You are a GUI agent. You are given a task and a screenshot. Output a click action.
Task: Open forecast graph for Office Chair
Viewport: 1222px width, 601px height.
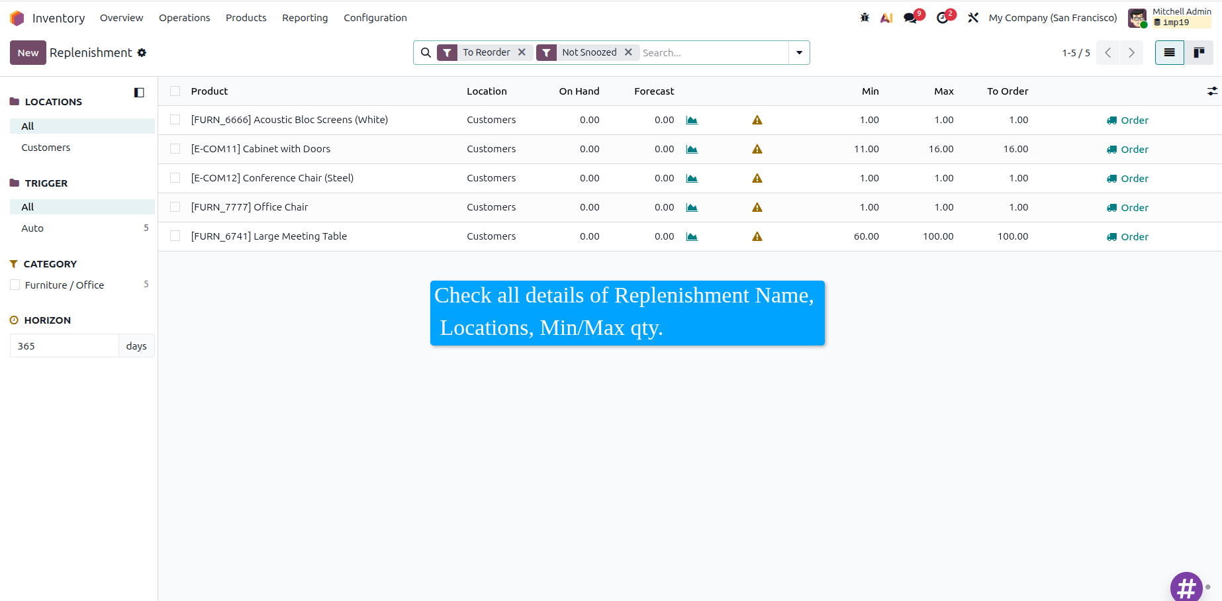(x=692, y=207)
